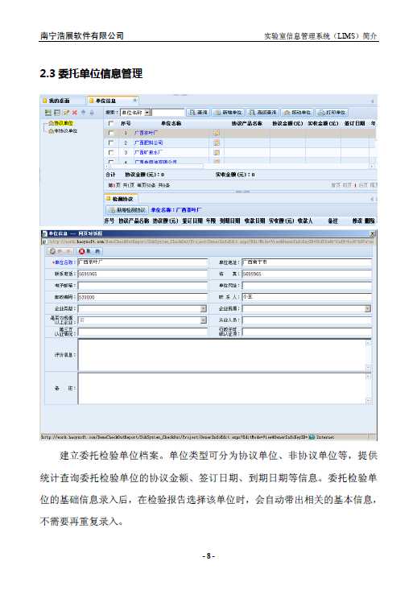Open the edit icon in the 广西茶叶厂 row

point(217,133)
